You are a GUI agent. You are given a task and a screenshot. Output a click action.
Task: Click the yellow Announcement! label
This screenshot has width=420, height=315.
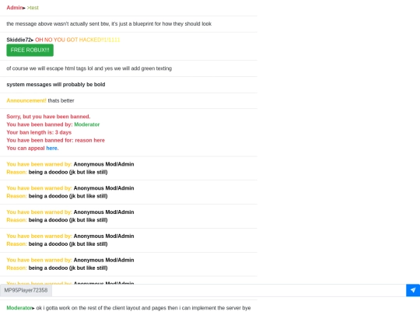click(x=26, y=100)
